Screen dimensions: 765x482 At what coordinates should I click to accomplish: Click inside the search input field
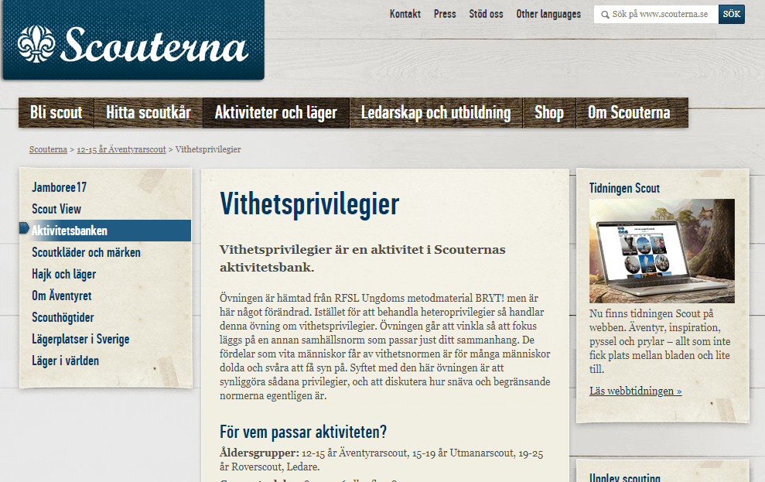click(661, 14)
